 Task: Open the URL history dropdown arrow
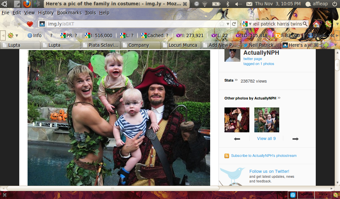[x=228, y=24]
